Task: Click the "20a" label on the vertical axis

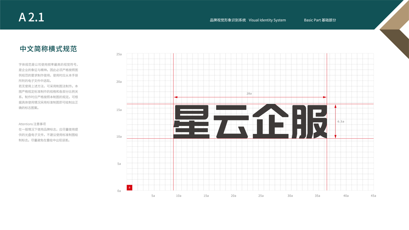Action: click(119, 81)
